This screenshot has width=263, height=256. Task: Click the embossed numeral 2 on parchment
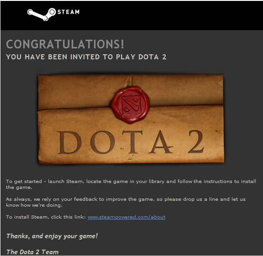(x=195, y=141)
